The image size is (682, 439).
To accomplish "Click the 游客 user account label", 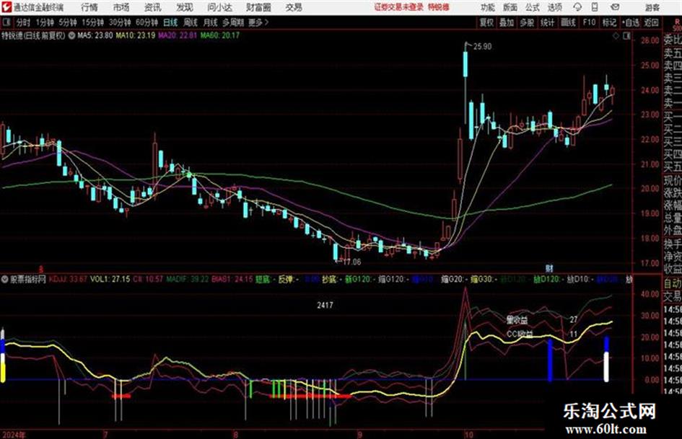I will click(x=652, y=7).
